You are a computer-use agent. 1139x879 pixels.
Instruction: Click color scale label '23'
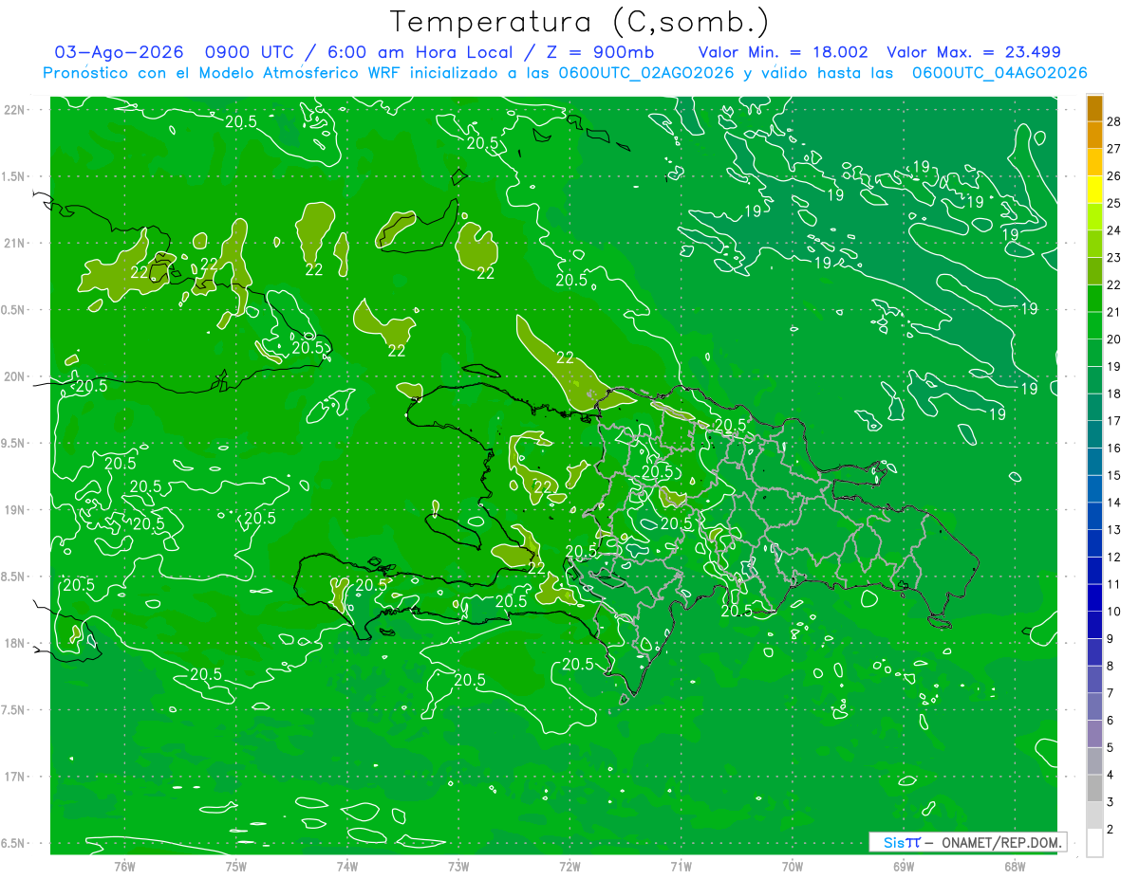coord(1114,257)
